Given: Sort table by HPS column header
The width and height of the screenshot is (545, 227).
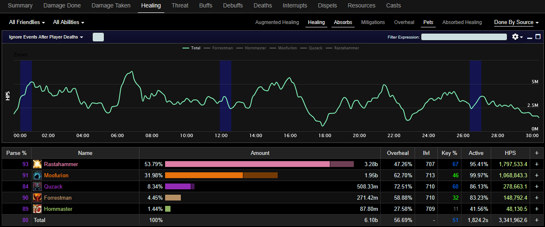Looking at the screenshot, I should (x=510, y=153).
